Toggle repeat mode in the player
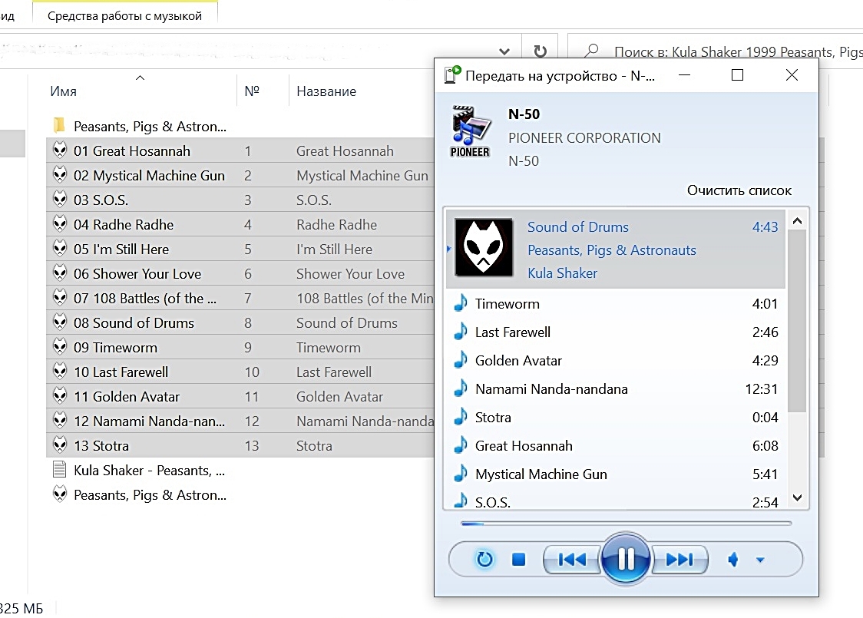863x618 pixels. [484, 560]
